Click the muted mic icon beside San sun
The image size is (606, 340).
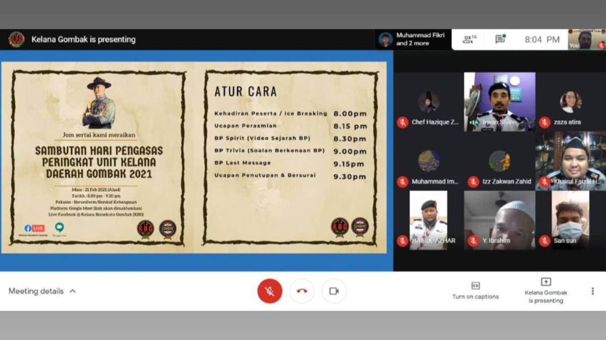pos(544,241)
